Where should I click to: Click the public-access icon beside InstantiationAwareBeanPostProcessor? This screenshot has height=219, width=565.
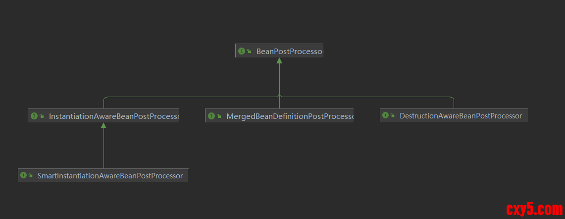coord(42,116)
